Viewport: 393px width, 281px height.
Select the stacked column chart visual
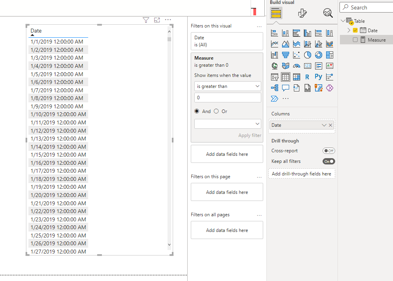(286, 33)
